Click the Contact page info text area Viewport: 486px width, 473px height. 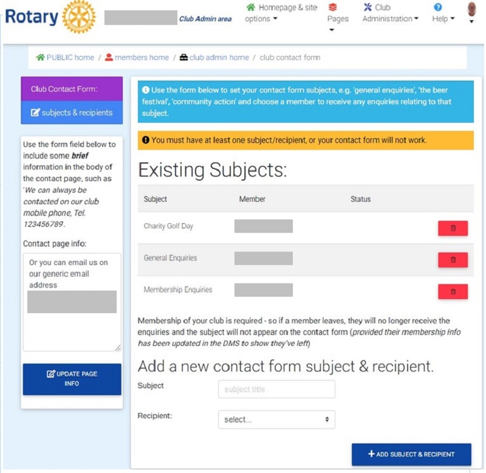click(72, 302)
